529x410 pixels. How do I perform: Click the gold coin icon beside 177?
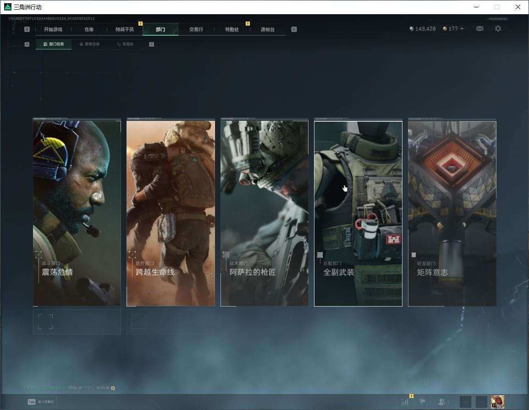445,29
